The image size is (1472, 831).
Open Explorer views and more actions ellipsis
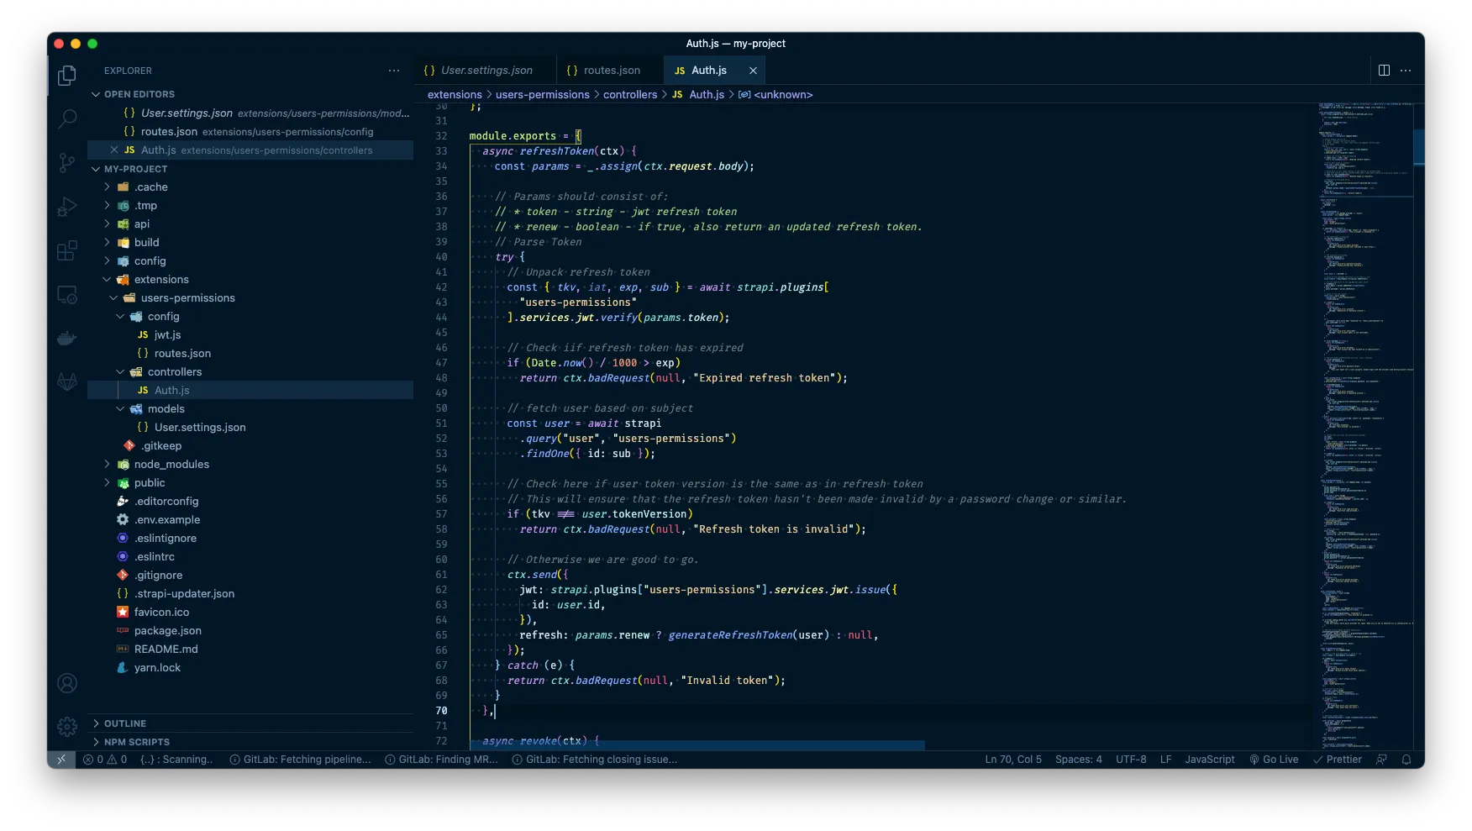click(394, 71)
